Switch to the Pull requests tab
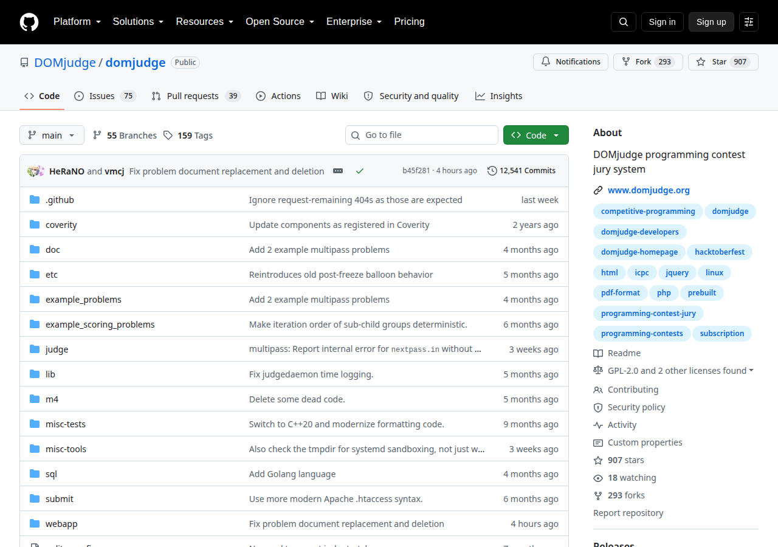This screenshot has width=778, height=547. coord(196,96)
